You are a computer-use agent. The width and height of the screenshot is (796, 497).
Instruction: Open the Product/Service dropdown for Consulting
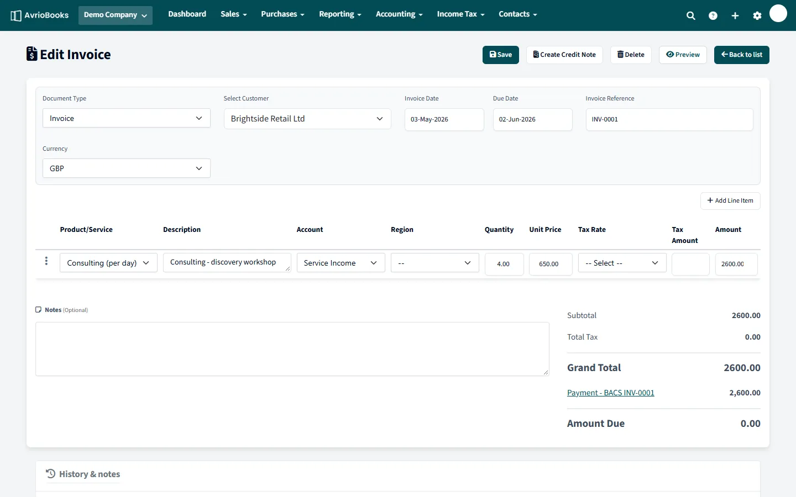tap(108, 263)
